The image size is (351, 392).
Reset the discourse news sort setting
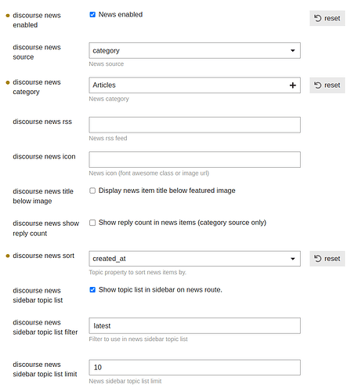[327, 259]
